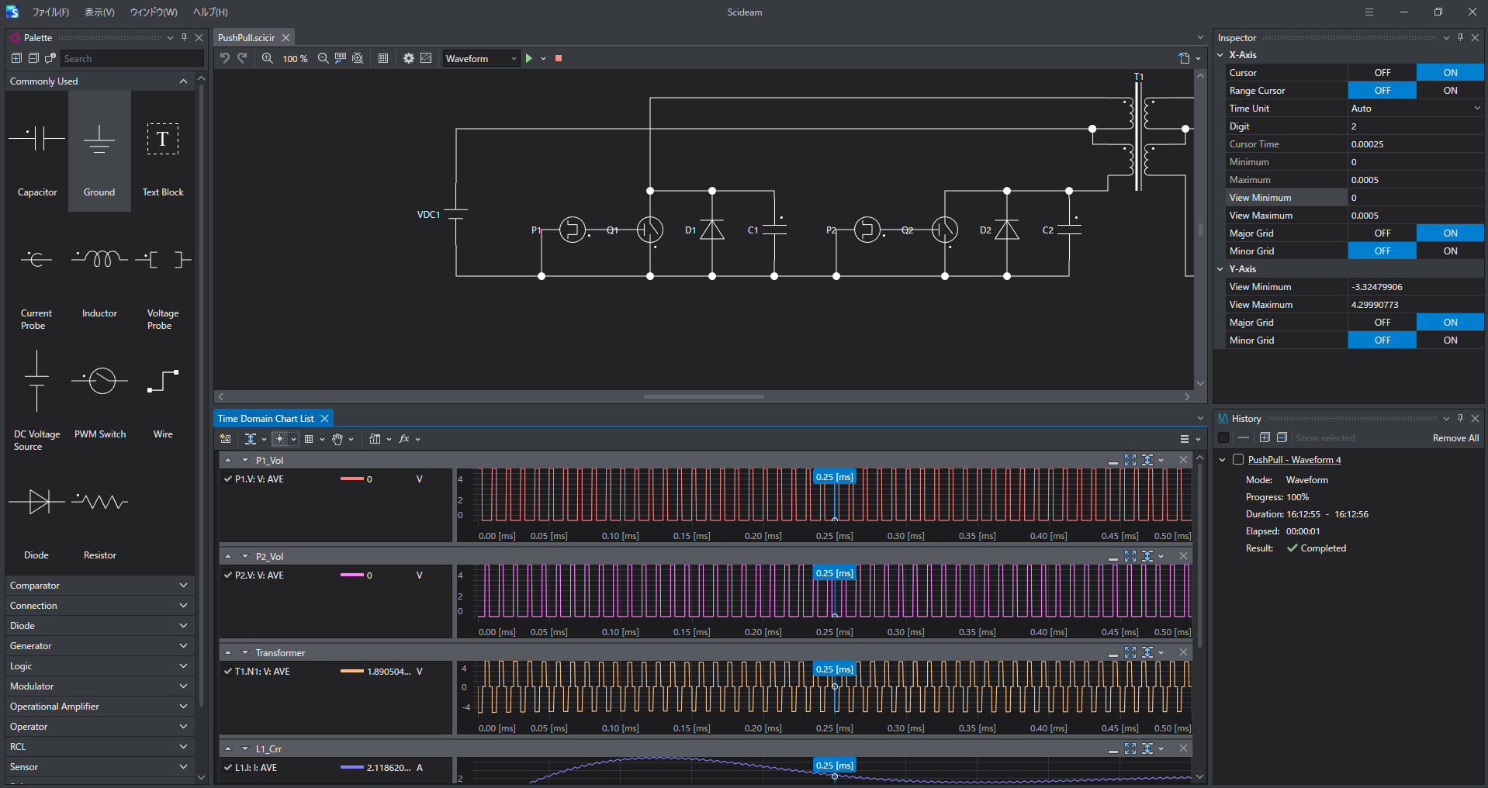Expand the Comparator palette category
The height and width of the screenshot is (788, 1488).
(99, 586)
